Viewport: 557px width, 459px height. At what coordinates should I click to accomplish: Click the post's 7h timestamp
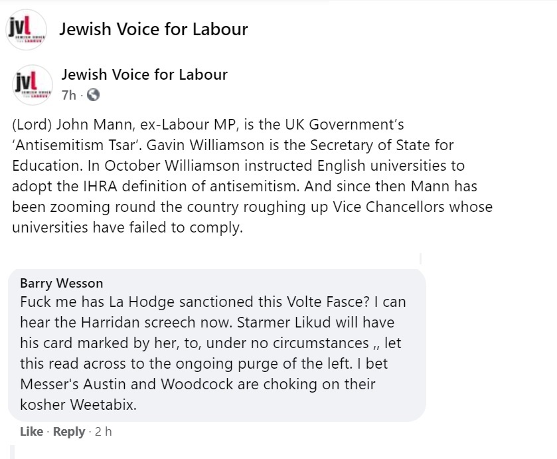tap(68, 95)
